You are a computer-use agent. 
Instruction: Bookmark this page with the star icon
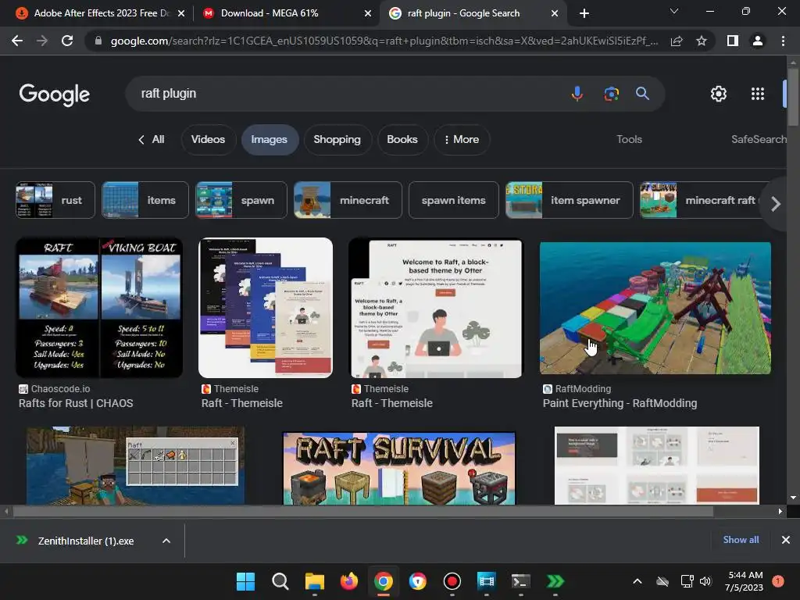(x=702, y=41)
